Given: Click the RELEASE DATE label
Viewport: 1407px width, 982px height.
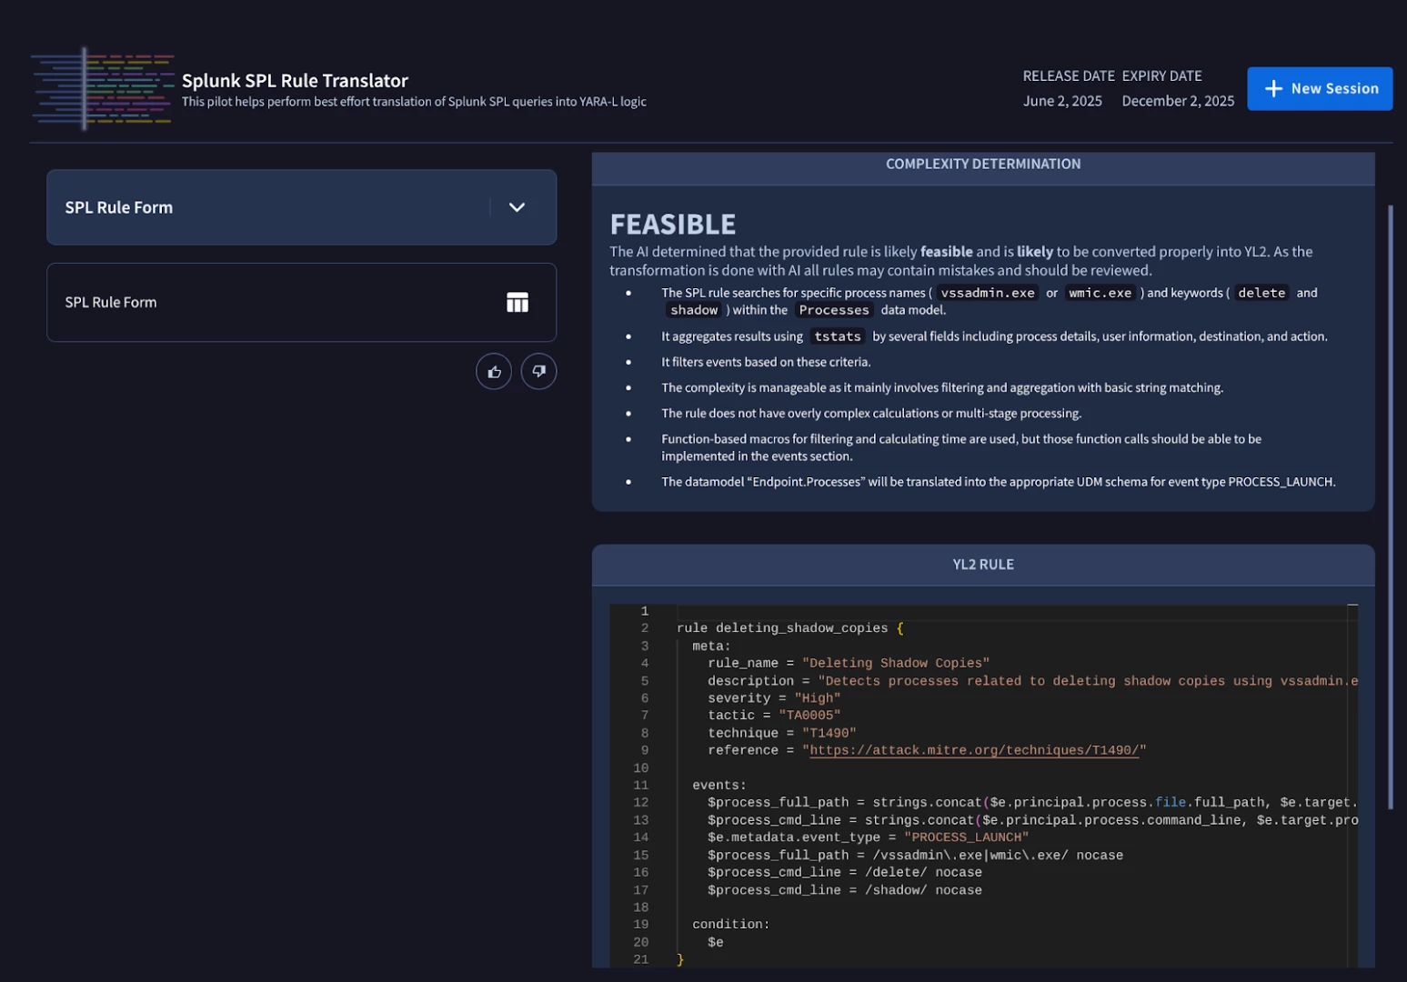Looking at the screenshot, I should (1069, 76).
